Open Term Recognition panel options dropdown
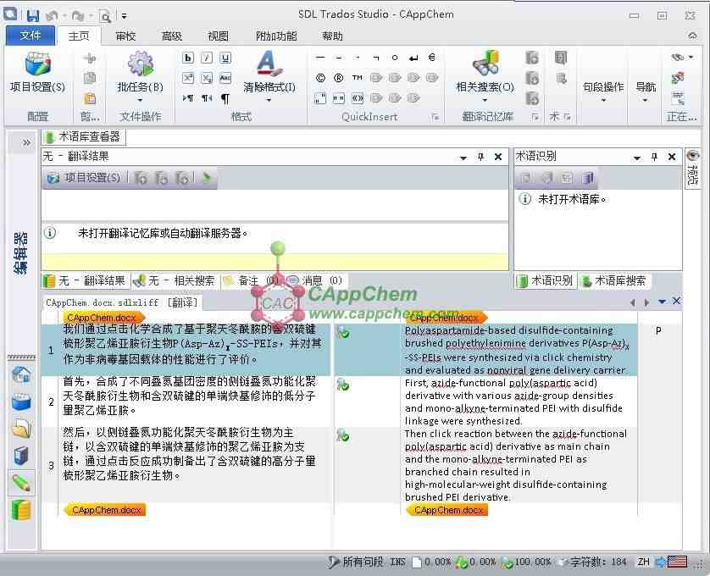710x576 pixels. point(637,158)
